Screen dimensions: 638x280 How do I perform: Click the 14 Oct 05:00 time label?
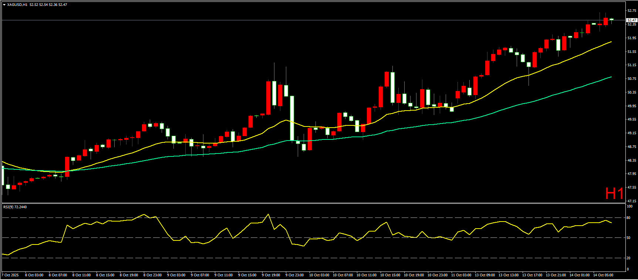tap(603, 275)
